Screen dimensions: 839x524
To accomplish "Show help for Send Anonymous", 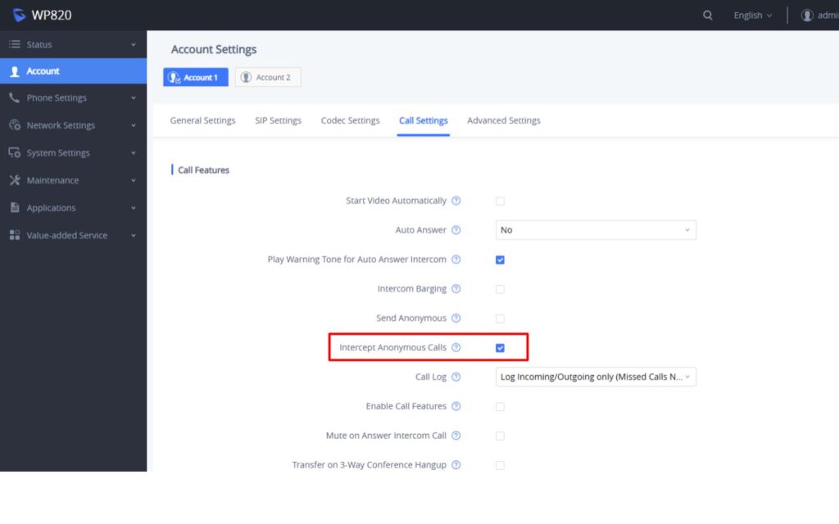I will click(x=456, y=318).
